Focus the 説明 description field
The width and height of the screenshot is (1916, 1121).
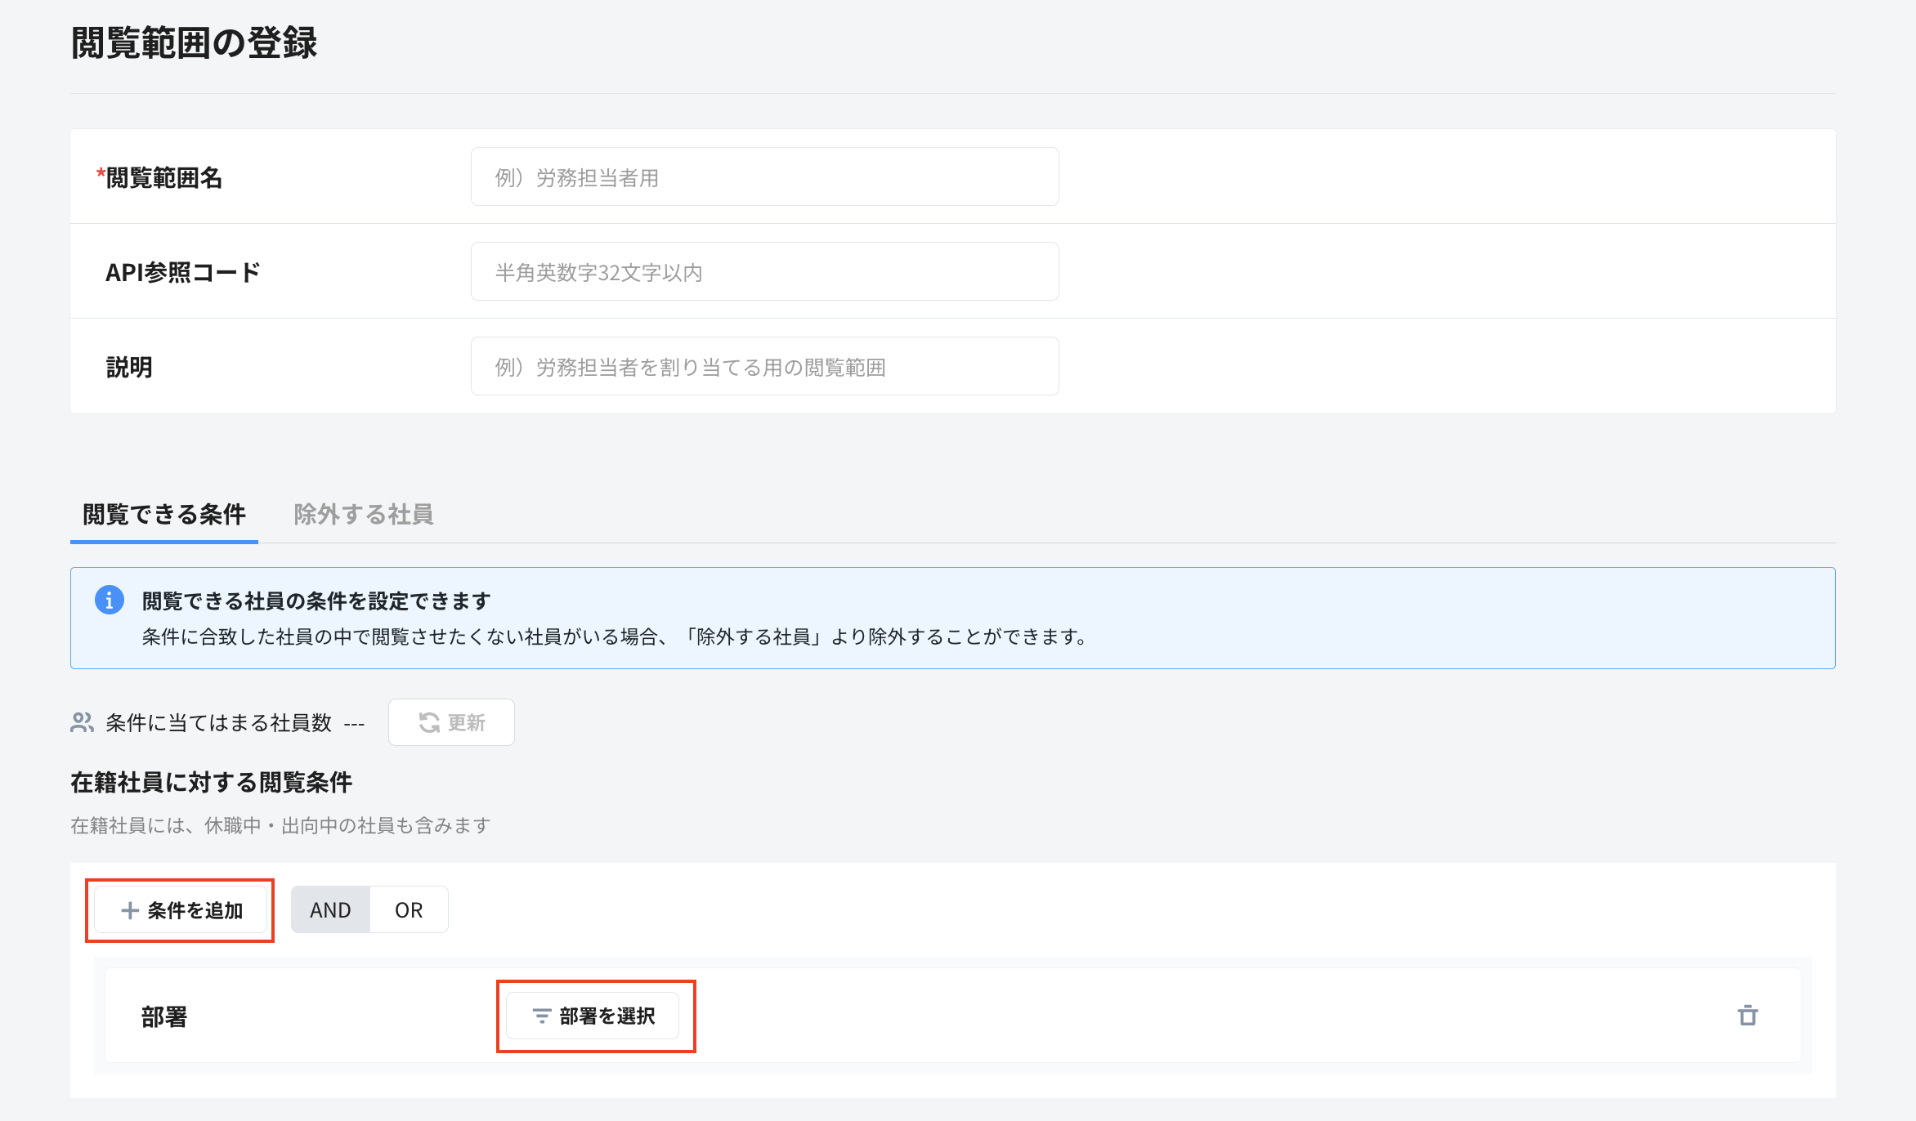[764, 367]
